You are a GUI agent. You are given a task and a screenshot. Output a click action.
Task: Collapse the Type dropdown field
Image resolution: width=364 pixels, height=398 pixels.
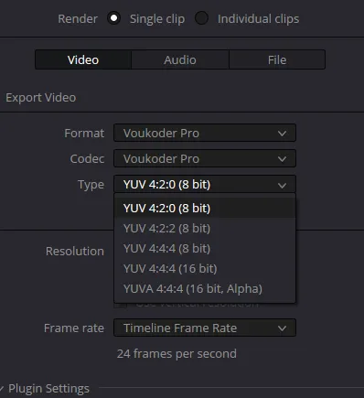pyautogui.click(x=205, y=184)
